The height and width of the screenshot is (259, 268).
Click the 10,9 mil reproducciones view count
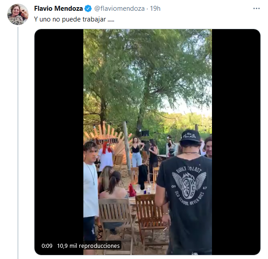88,246
